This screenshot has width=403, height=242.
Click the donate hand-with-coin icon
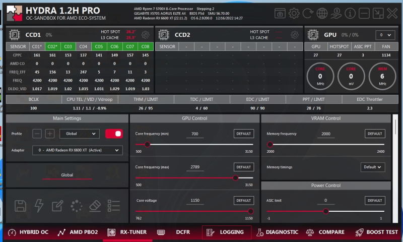[337, 13]
